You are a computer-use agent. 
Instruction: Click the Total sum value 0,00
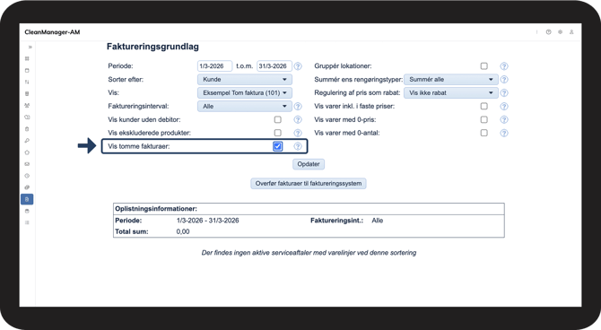click(183, 231)
